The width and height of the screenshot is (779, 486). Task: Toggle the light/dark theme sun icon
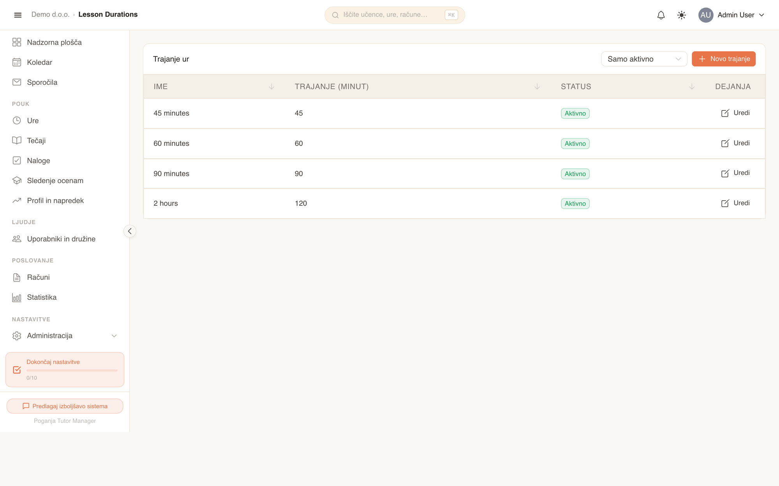click(x=681, y=15)
